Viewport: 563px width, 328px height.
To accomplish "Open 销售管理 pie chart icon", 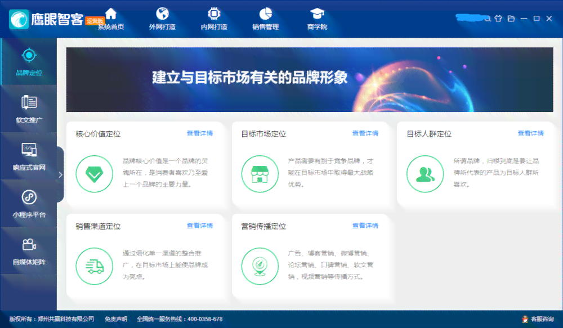I will [266, 14].
